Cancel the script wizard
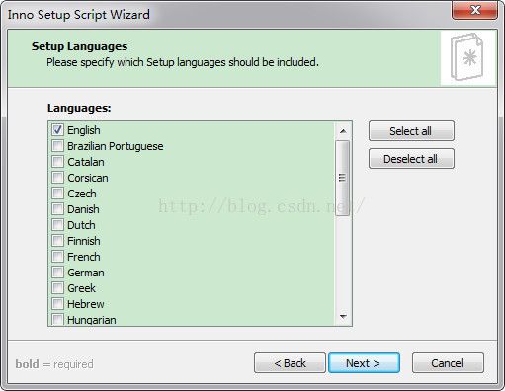The height and width of the screenshot is (391, 505). point(448,363)
